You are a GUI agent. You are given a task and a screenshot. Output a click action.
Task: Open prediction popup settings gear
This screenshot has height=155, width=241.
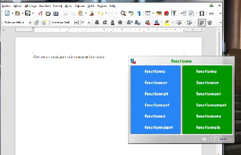click(x=204, y=139)
